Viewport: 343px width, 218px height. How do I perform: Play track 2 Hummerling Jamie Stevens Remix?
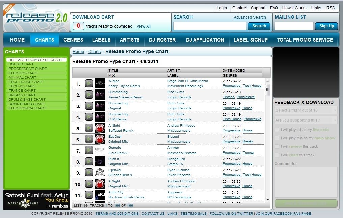(89, 94)
